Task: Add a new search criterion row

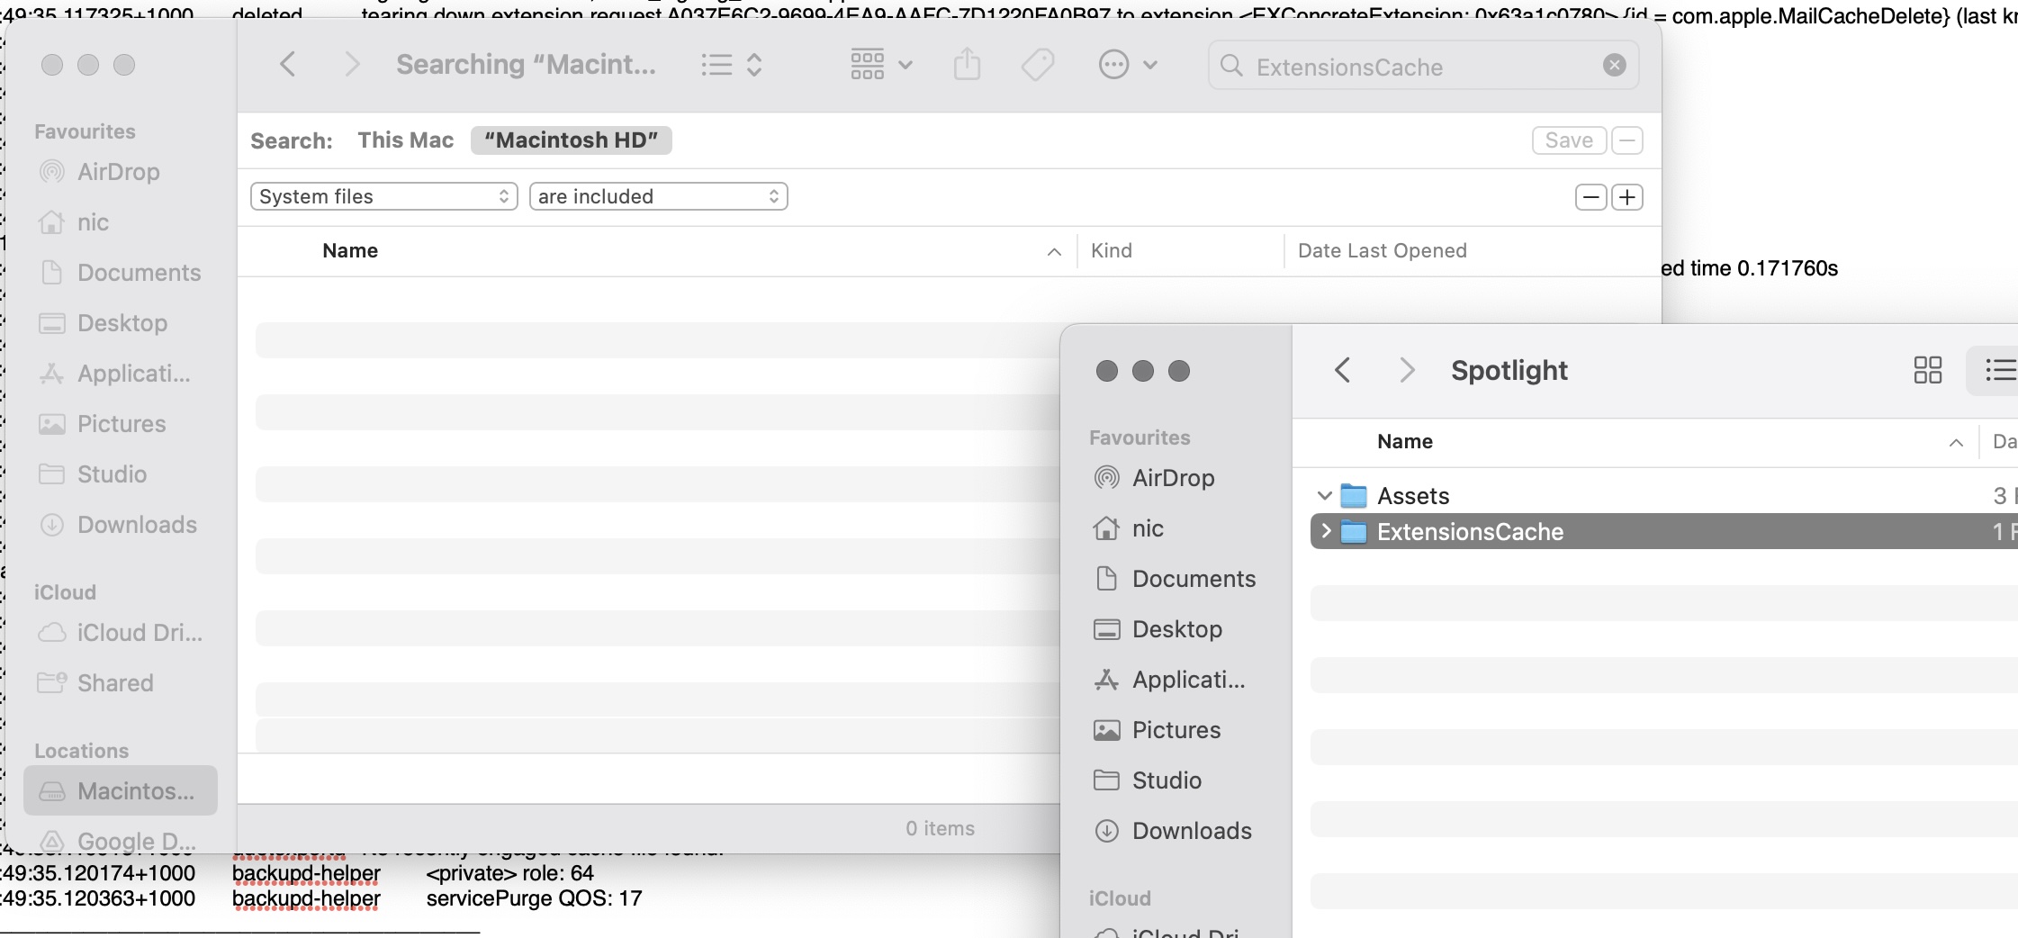Action: (1627, 197)
